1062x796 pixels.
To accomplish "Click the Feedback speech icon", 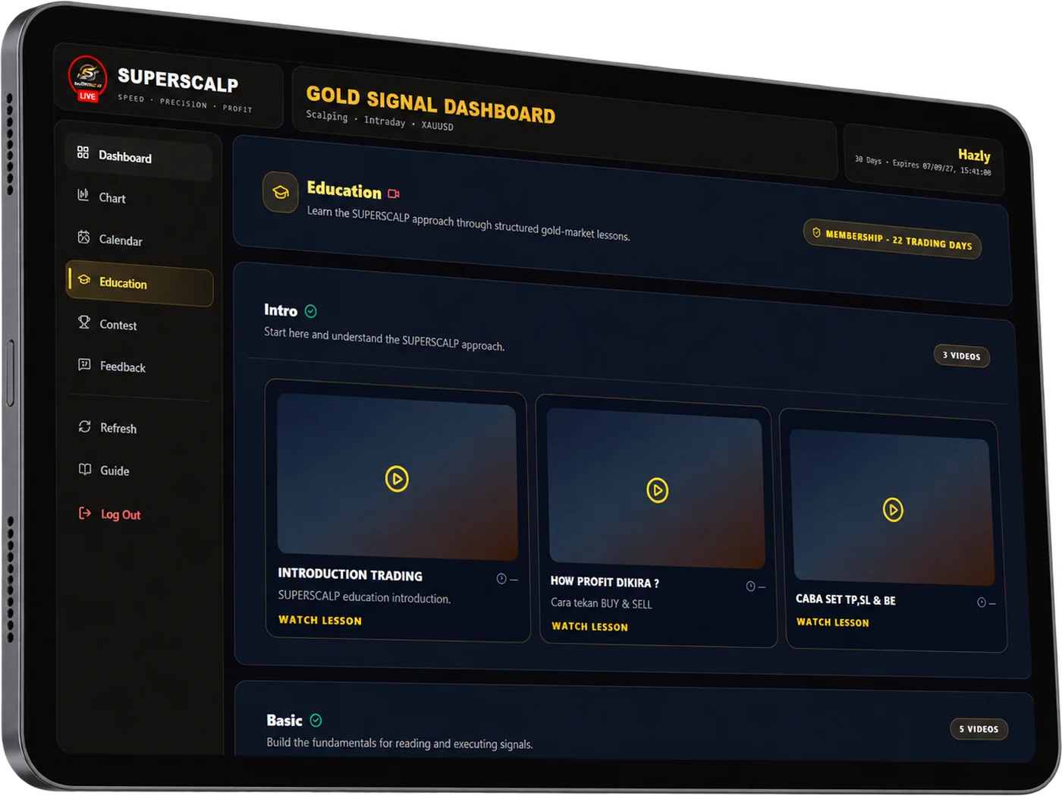I will 84,365.
